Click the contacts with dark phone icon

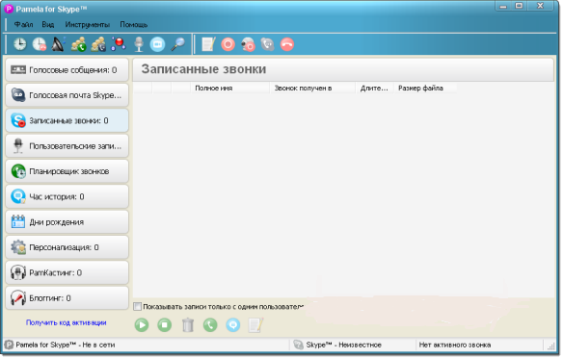[98, 44]
